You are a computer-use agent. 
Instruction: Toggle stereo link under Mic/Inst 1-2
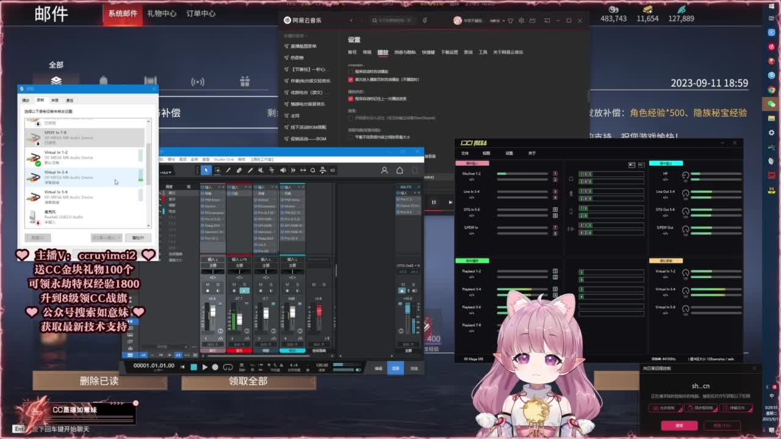tap(472, 180)
